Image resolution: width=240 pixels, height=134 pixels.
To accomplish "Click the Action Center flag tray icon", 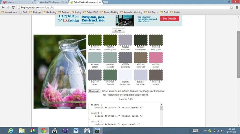I will (205, 131).
